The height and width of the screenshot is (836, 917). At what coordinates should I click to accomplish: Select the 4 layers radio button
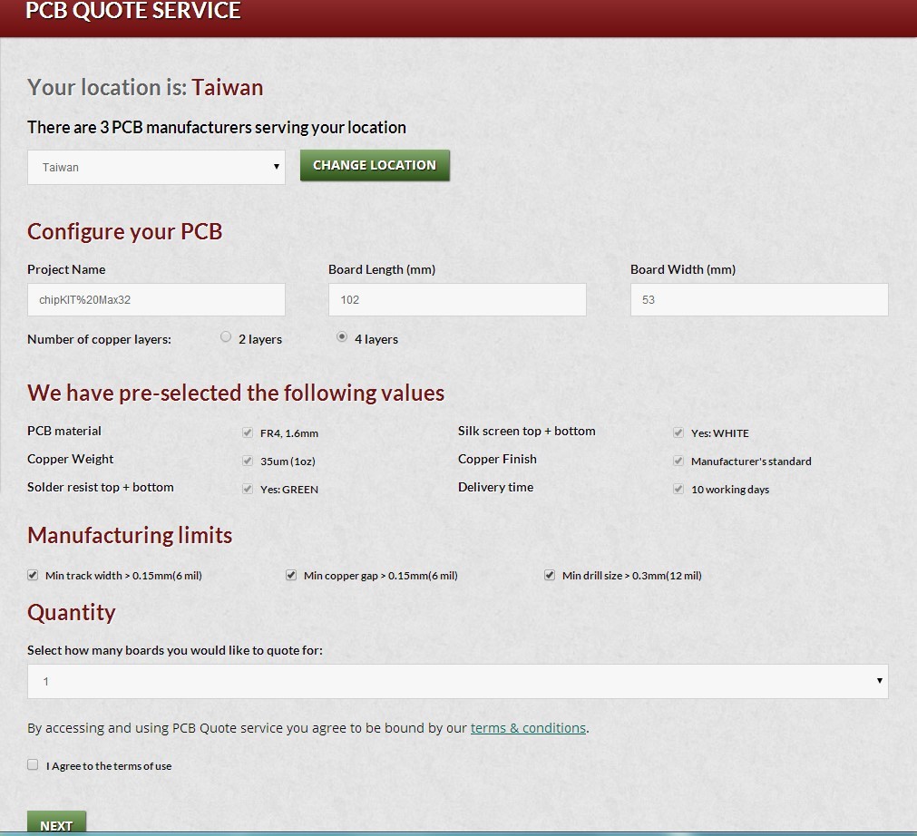tap(342, 337)
